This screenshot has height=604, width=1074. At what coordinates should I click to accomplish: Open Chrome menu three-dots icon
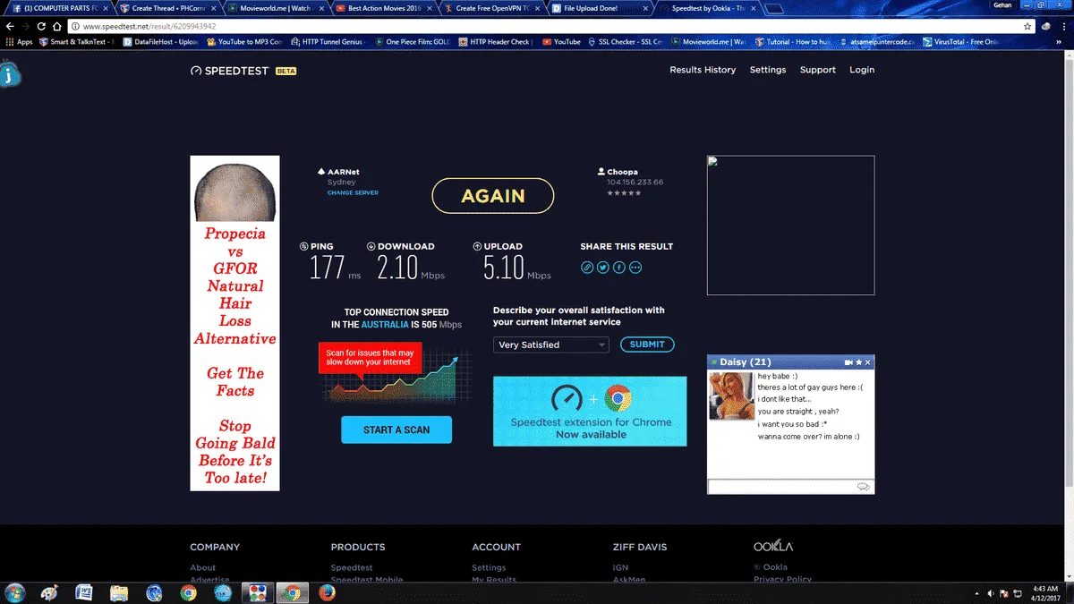(1064, 26)
